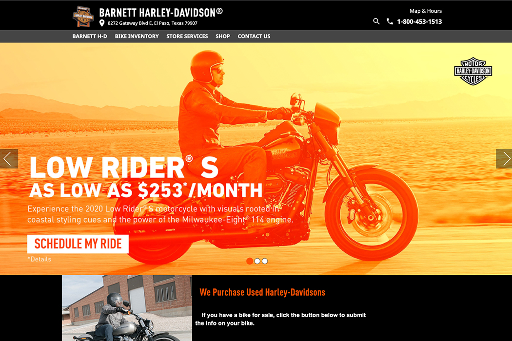Expand the BIKE INVENTORY menu
The height and width of the screenshot is (341, 512).
tap(137, 36)
